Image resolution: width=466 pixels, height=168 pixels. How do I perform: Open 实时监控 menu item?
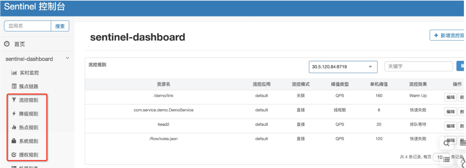tap(29, 73)
